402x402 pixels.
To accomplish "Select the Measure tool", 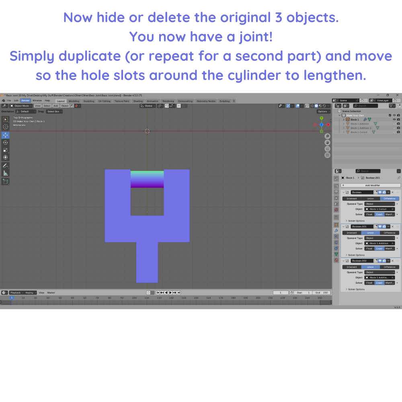I will point(5,173).
